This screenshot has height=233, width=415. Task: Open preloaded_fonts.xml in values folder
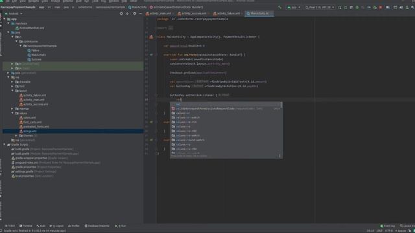pos(34,127)
